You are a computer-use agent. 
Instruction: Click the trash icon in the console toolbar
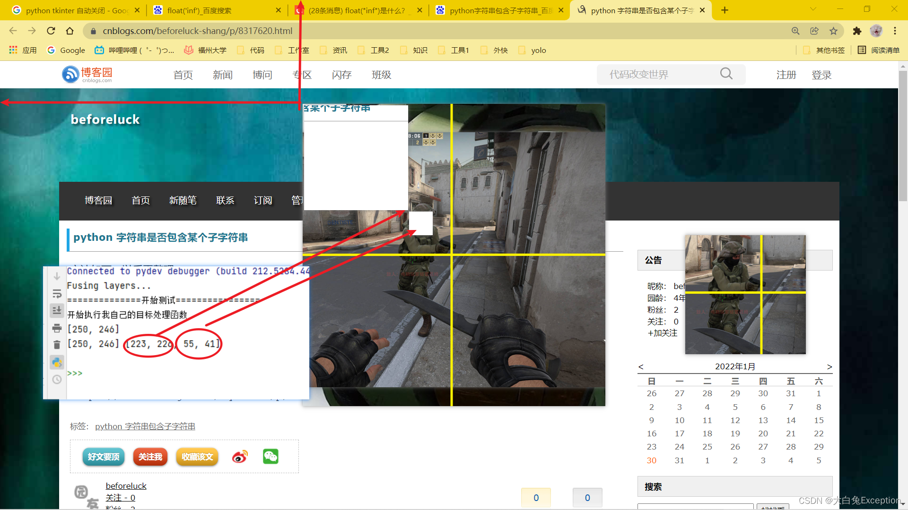[57, 345]
